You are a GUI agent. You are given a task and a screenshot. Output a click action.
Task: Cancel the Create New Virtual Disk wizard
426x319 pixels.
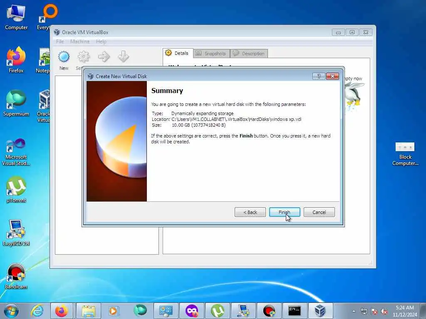(x=319, y=212)
